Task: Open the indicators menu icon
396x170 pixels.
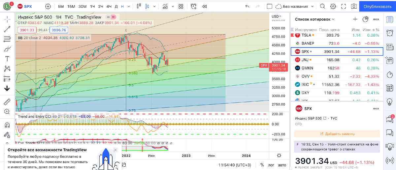Action: (165, 6)
